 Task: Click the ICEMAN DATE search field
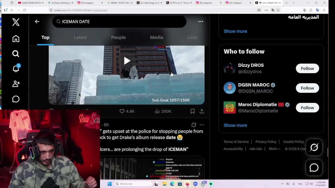[x=119, y=22]
